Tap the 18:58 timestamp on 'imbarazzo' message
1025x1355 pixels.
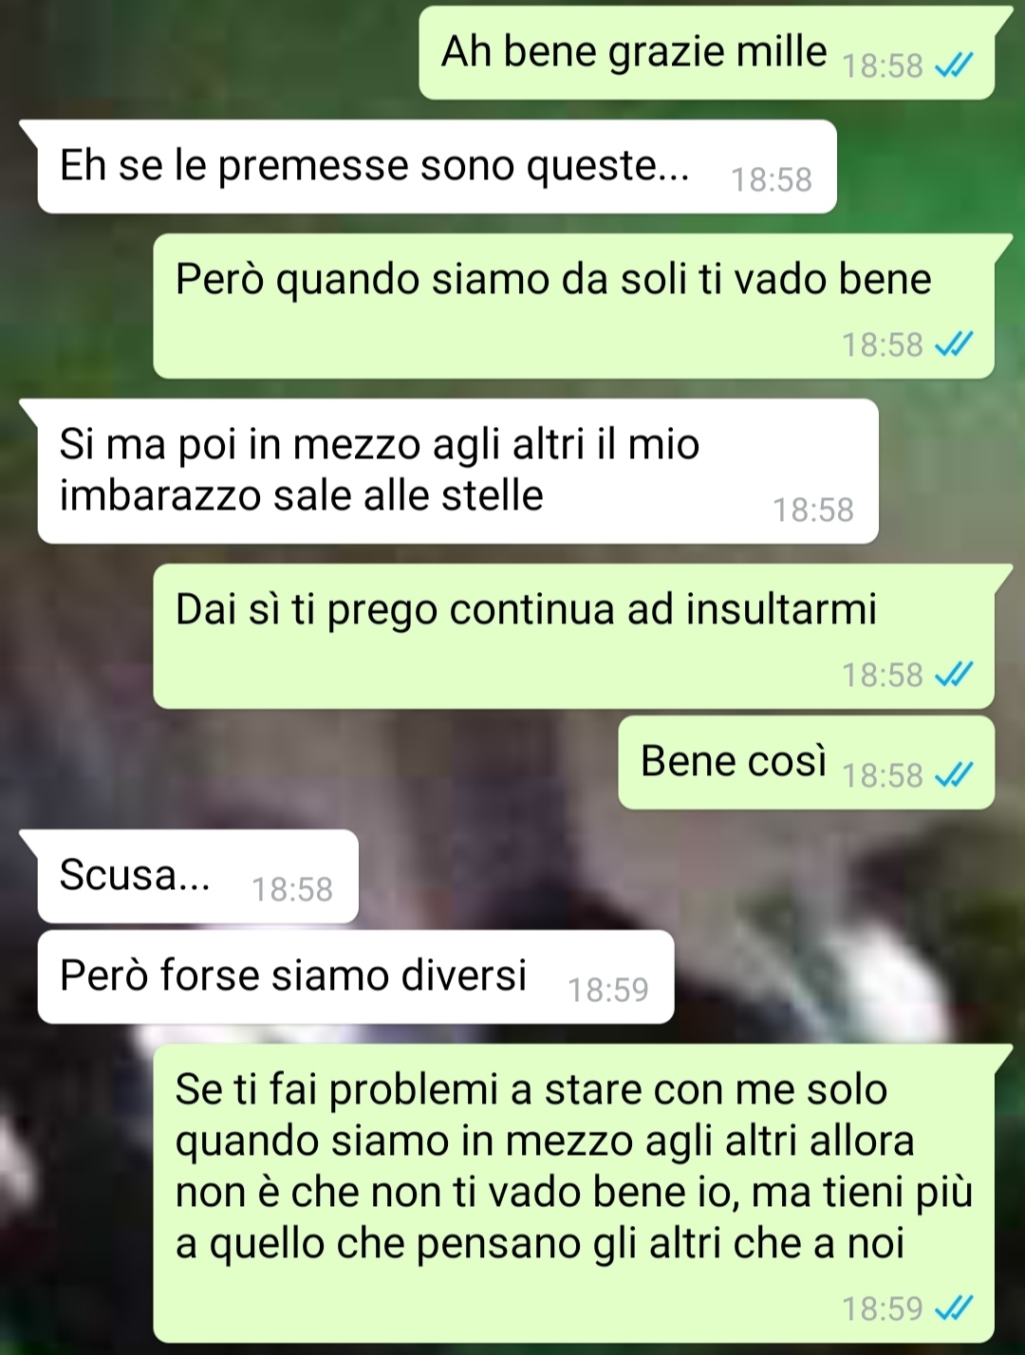[813, 510]
